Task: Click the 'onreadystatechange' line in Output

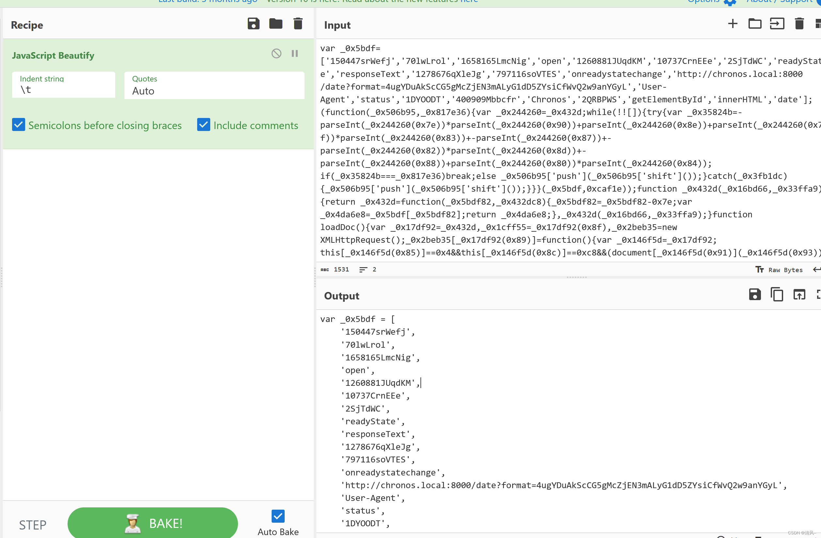Action: 393,473
